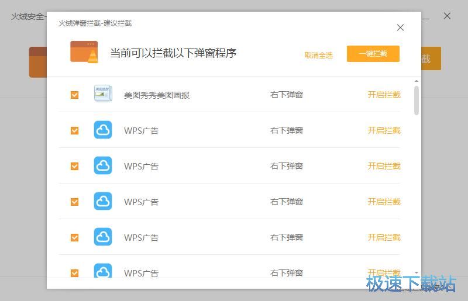Toggle the third WPS广告 checkbox
Viewport: 468px width, 301px height.
tap(74, 202)
